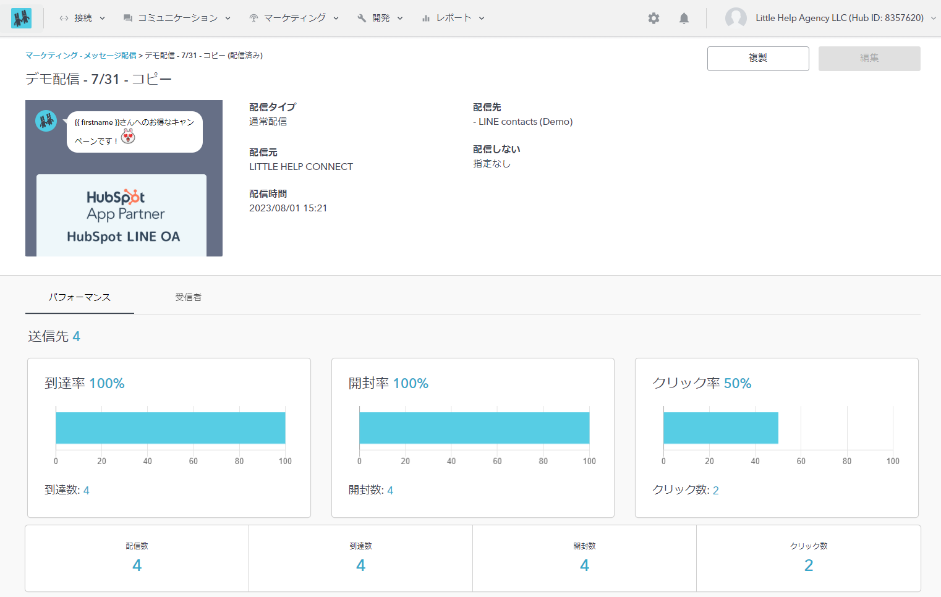Switch to the 受信者 tab
Viewport: 941px width, 597px height.
tap(188, 297)
